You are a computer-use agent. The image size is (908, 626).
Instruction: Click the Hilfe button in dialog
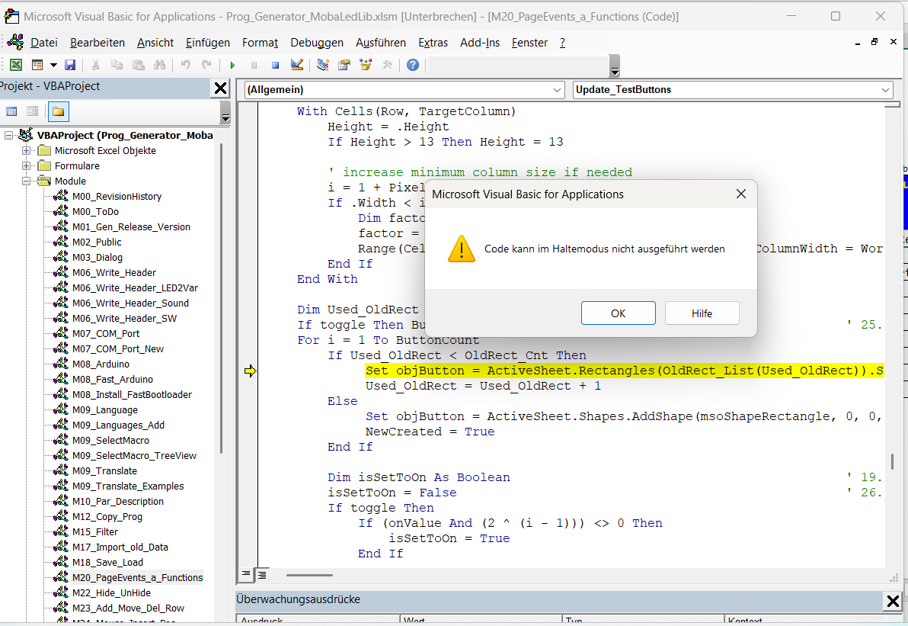[x=702, y=313]
